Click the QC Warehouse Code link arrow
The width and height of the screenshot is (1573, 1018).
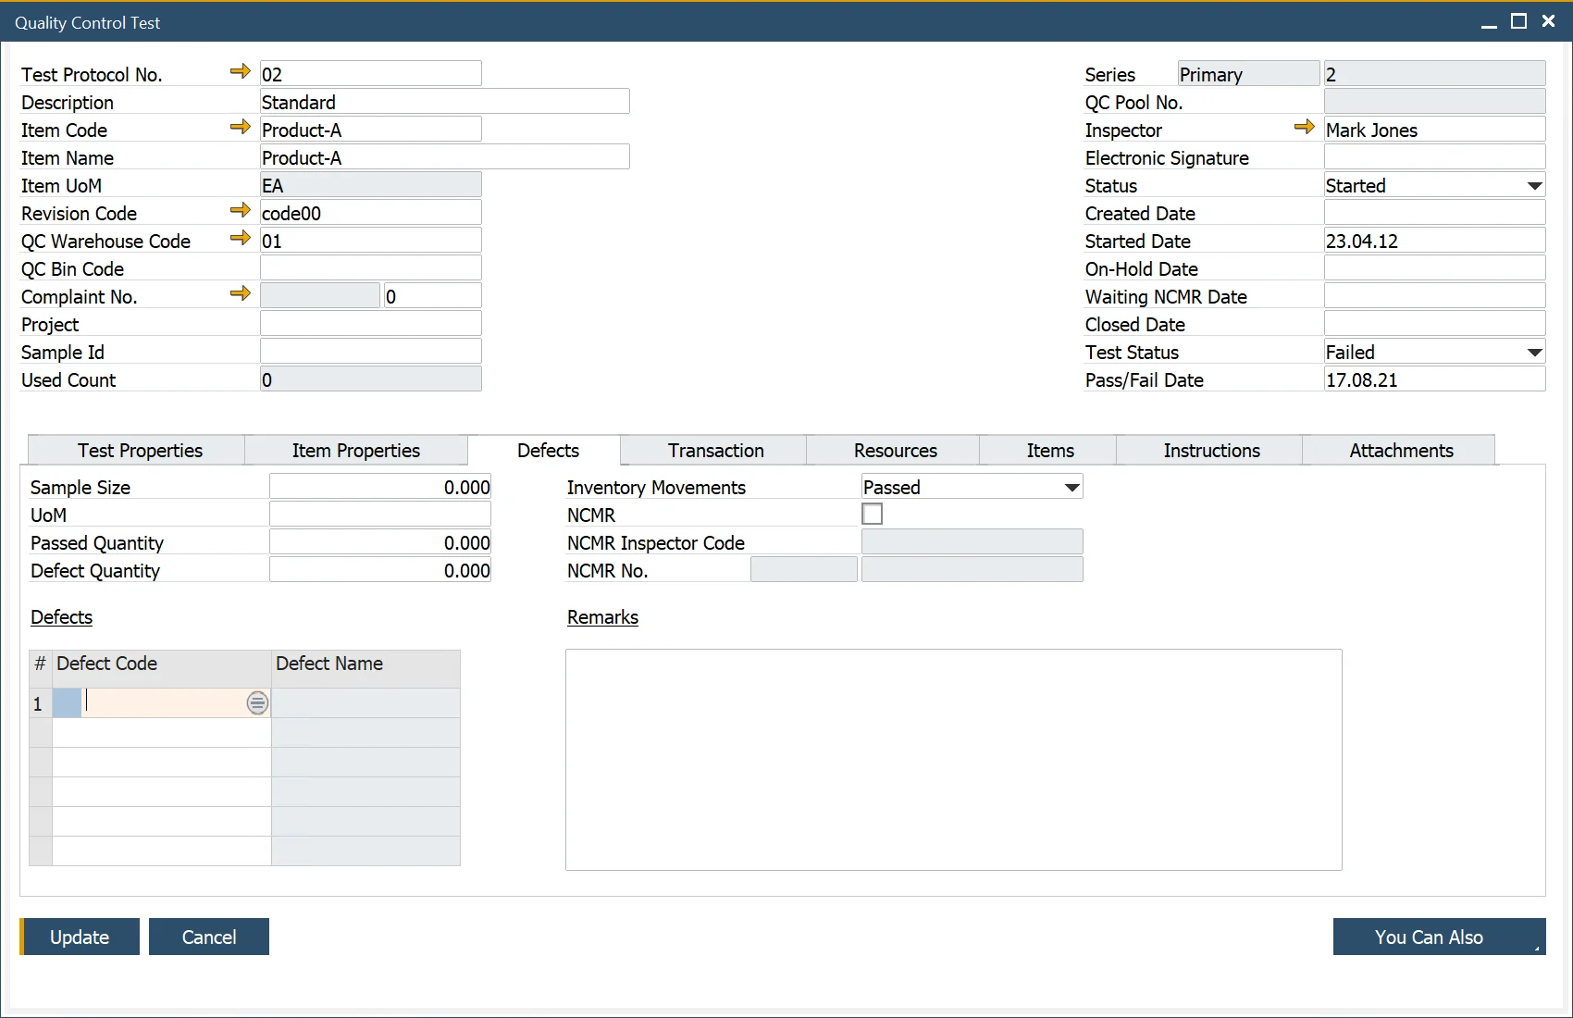click(241, 238)
